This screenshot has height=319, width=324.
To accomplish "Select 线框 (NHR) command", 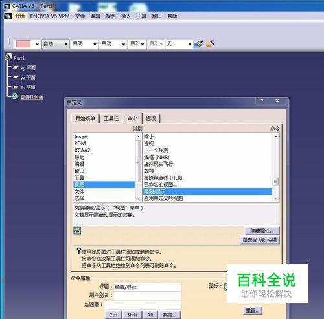I will click(x=207, y=157).
